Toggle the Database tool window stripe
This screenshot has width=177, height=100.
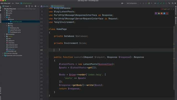pos(176,20)
